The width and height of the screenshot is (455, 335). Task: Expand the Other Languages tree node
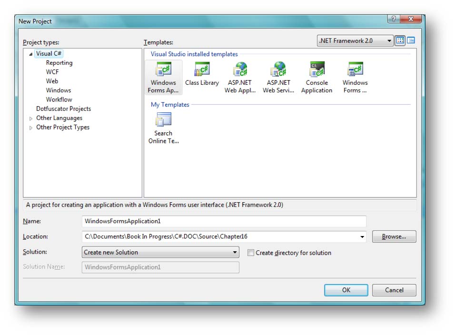click(x=31, y=118)
